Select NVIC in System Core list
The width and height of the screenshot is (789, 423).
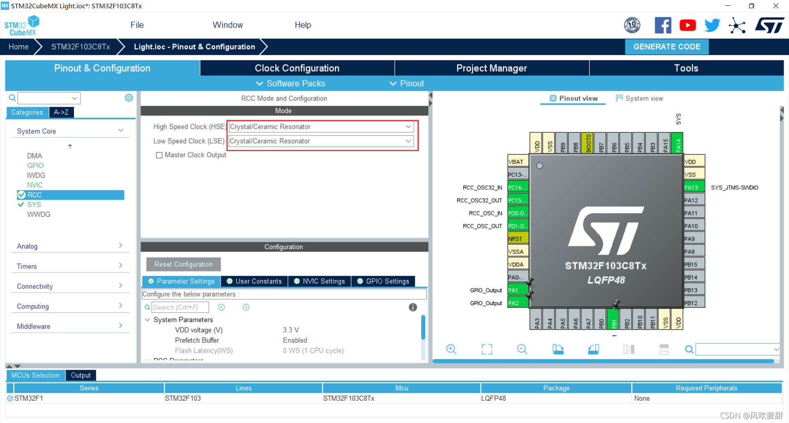point(35,185)
